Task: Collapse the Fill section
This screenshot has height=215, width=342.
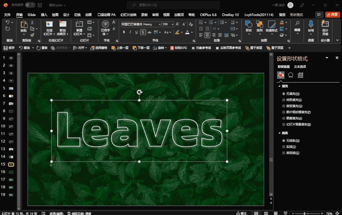Action: pos(279,86)
